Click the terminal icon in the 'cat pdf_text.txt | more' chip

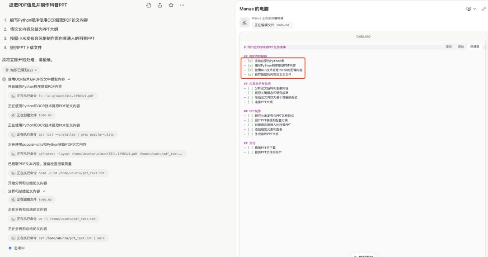coord(13,238)
